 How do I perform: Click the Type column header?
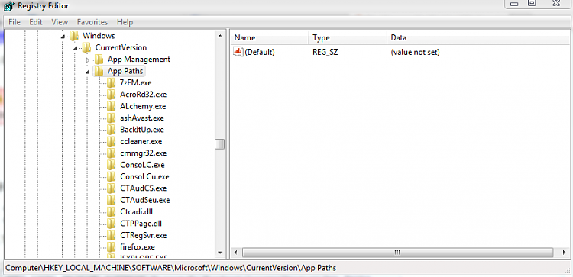(348, 37)
